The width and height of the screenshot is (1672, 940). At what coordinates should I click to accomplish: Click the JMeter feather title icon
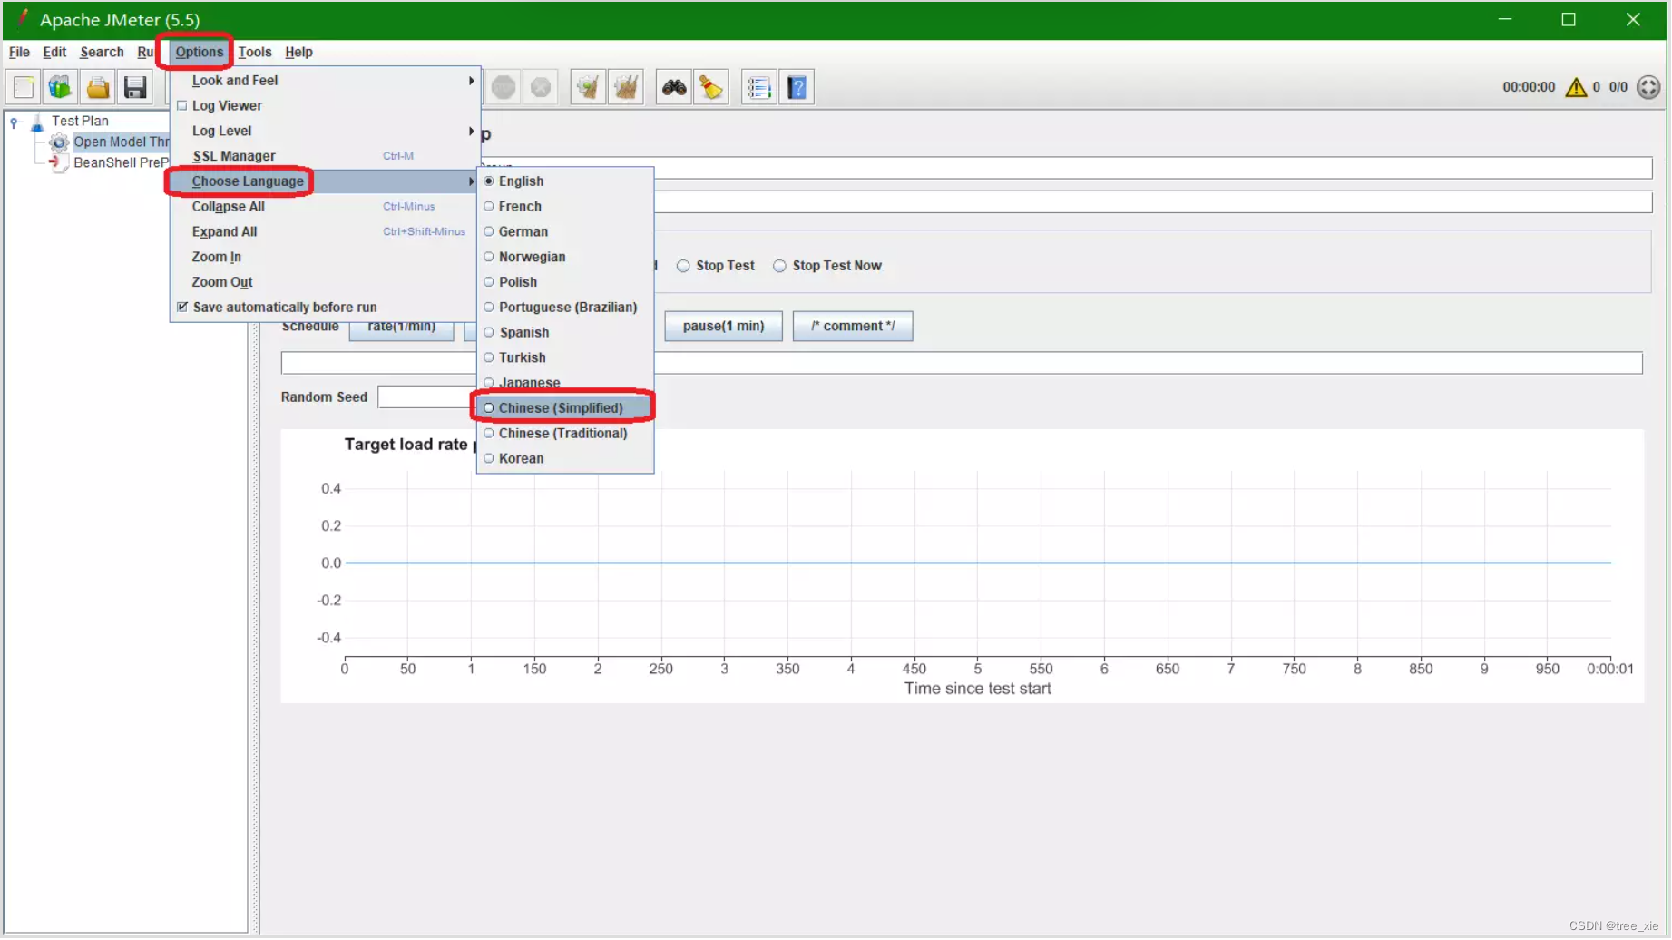[x=22, y=18]
